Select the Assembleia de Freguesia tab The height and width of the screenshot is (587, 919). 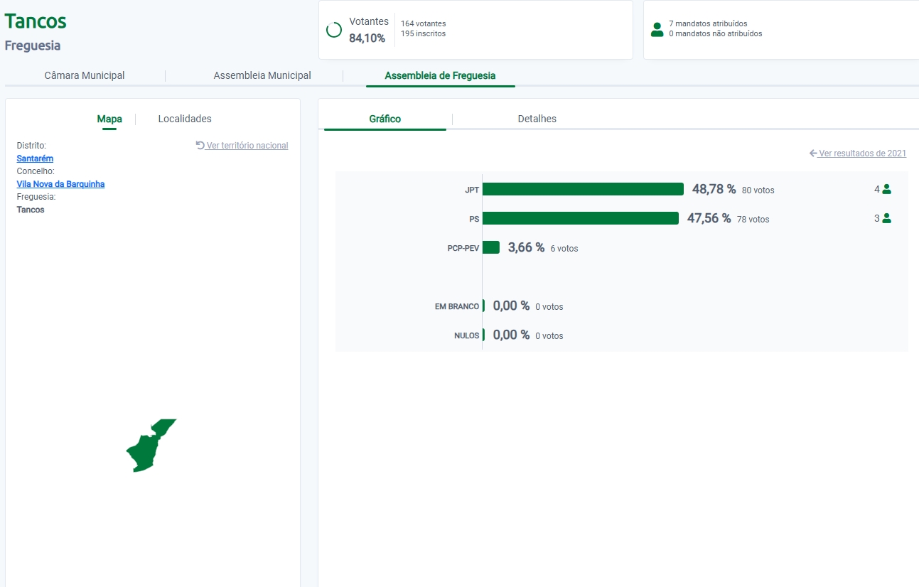pos(440,75)
